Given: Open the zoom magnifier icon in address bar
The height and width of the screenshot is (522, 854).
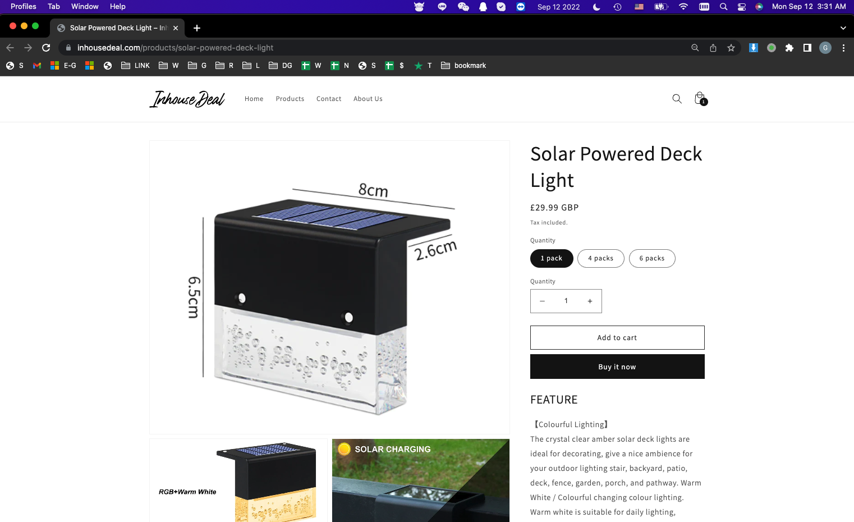Looking at the screenshot, I should tap(695, 48).
